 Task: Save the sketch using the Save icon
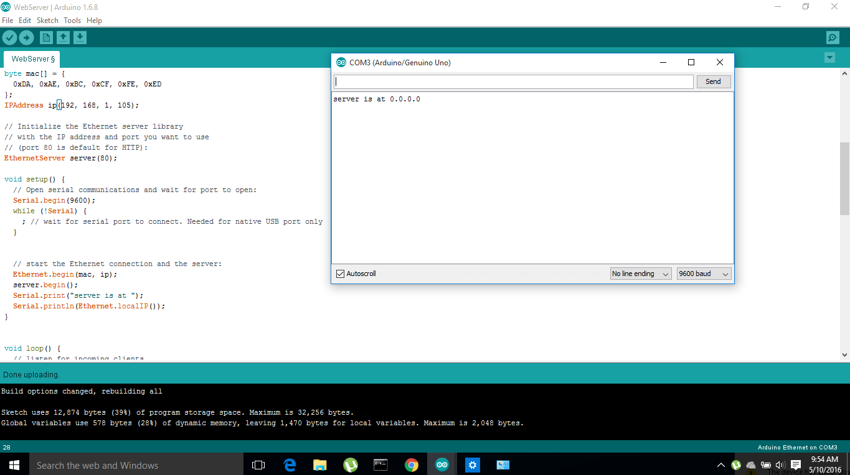click(80, 38)
